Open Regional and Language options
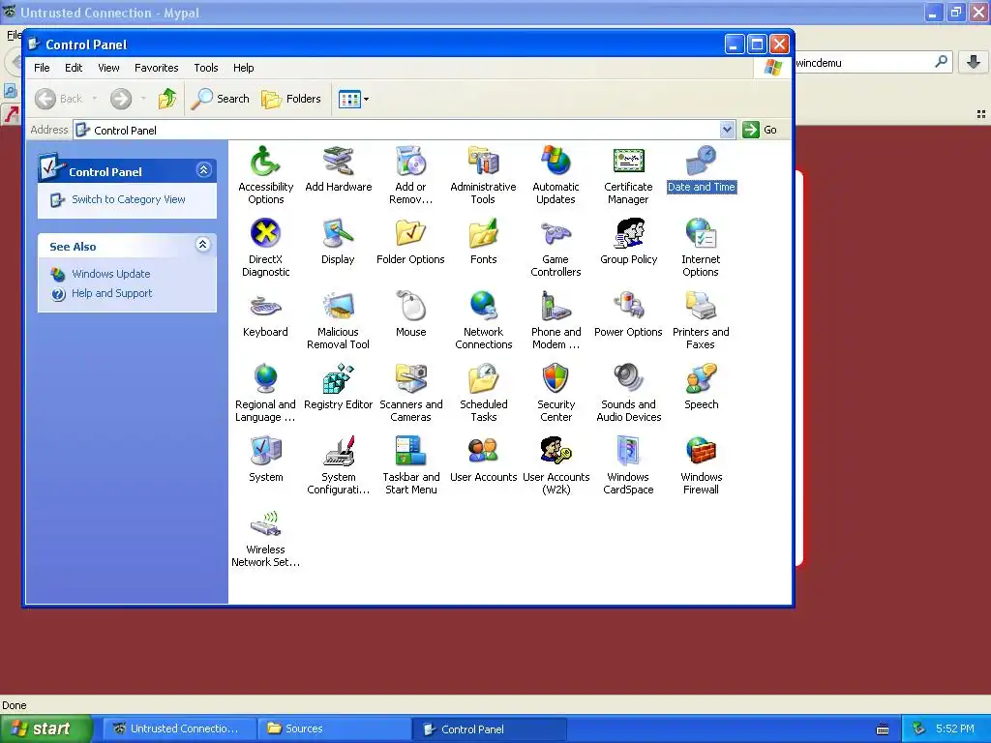 click(x=265, y=379)
